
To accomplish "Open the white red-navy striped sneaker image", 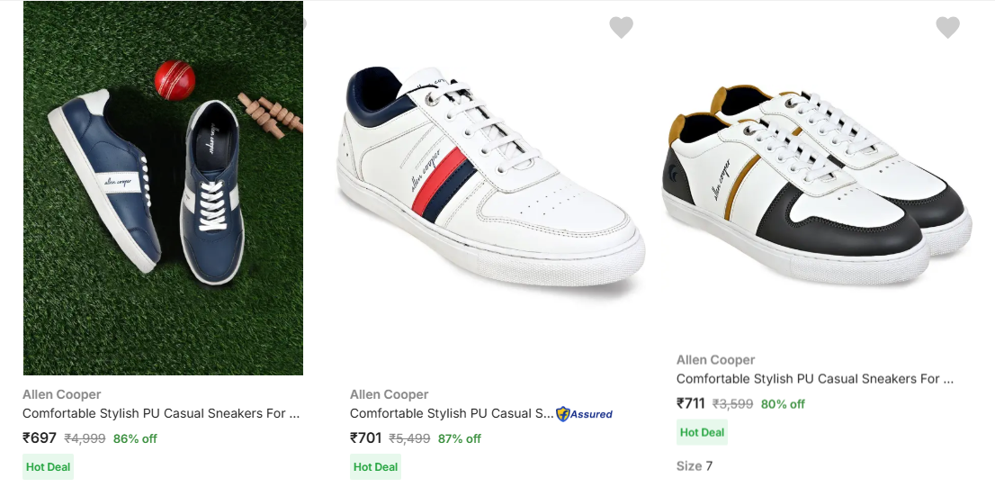I will 490,180.
